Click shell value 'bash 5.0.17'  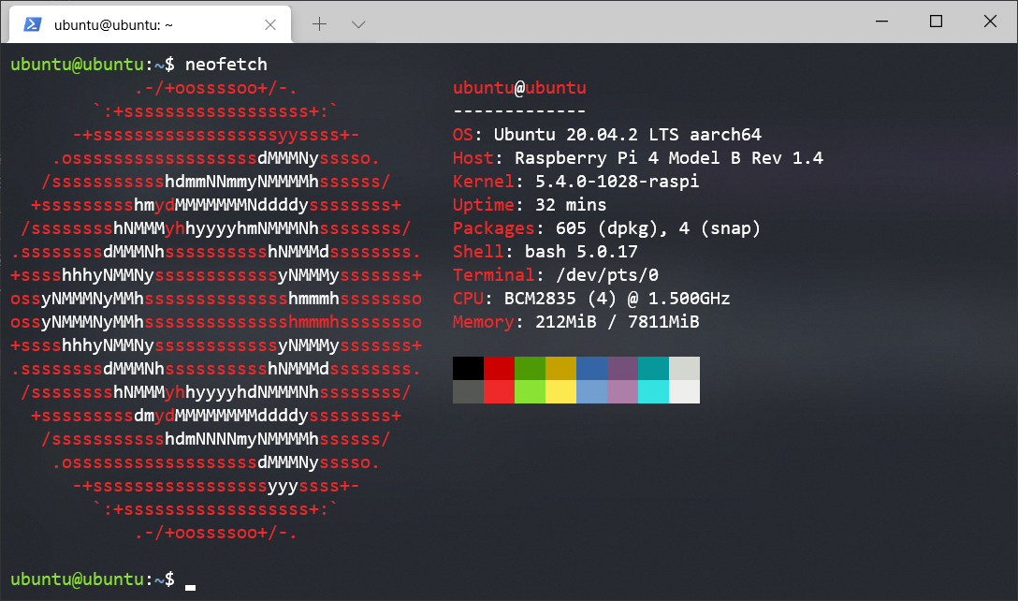point(581,252)
